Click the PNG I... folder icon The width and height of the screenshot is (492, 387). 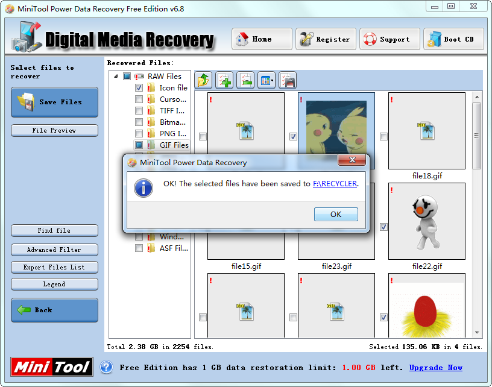coord(151,134)
